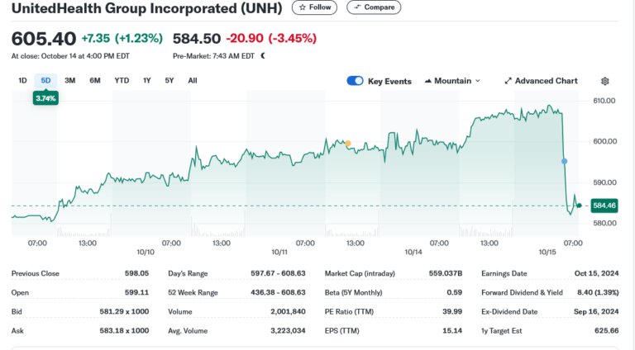
Task: Show the 1Y chart range
Action: point(146,80)
